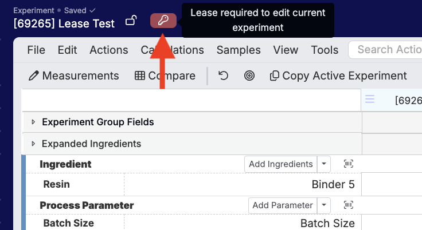Click the Measurements pencil button
The width and height of the screenshot is (422, 230).
click(x=73, y=76)
